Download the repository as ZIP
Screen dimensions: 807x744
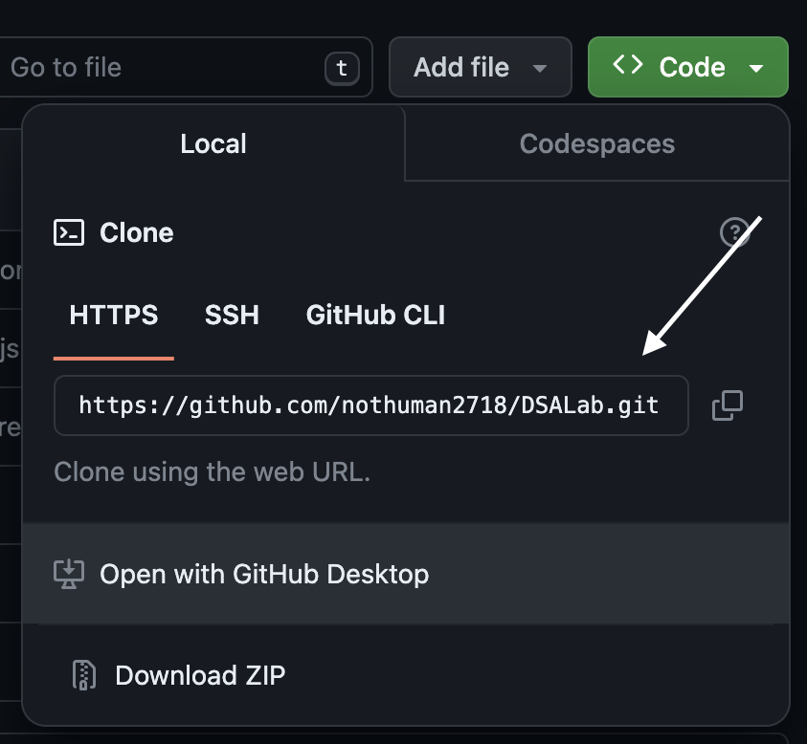[406, 675]
